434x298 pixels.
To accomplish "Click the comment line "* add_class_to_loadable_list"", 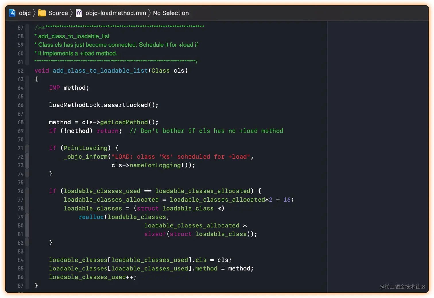I will point(72,36).
